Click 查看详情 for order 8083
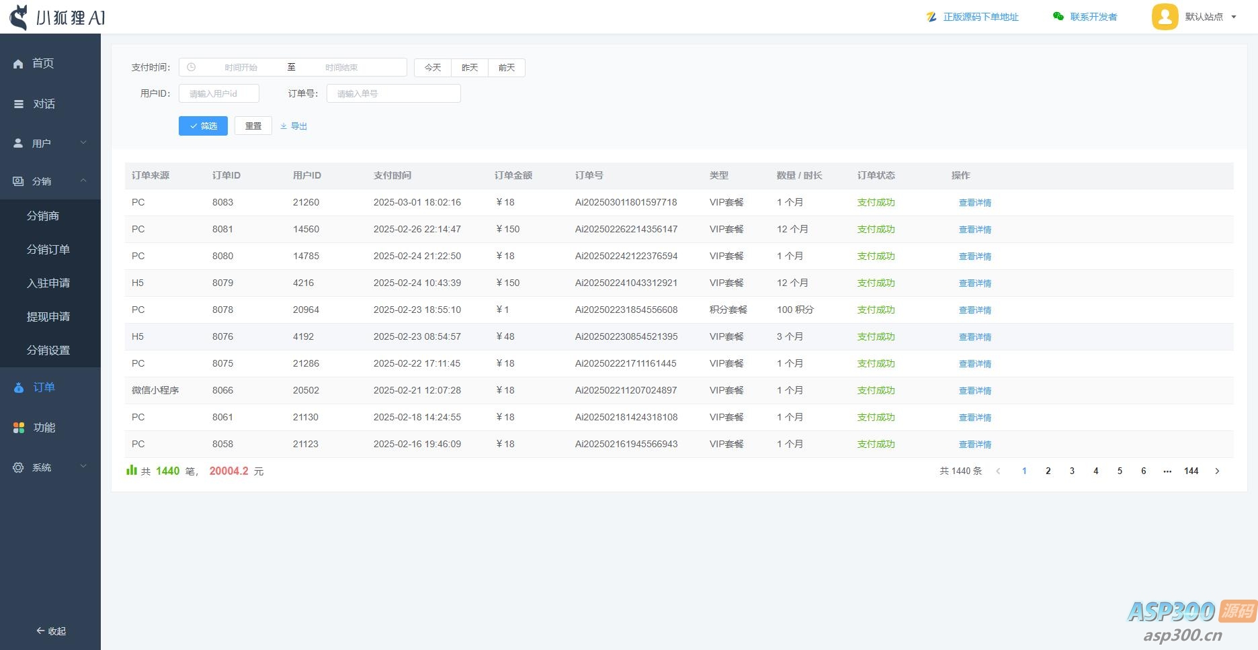Image resolution: width=1258 pixels, height=650 pixels. 975,202
